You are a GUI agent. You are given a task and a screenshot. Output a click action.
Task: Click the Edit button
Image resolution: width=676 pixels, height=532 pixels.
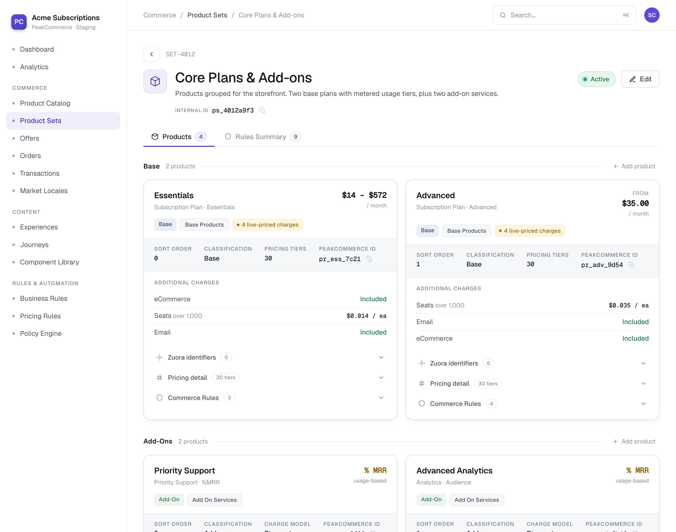(x=640, y=79)
